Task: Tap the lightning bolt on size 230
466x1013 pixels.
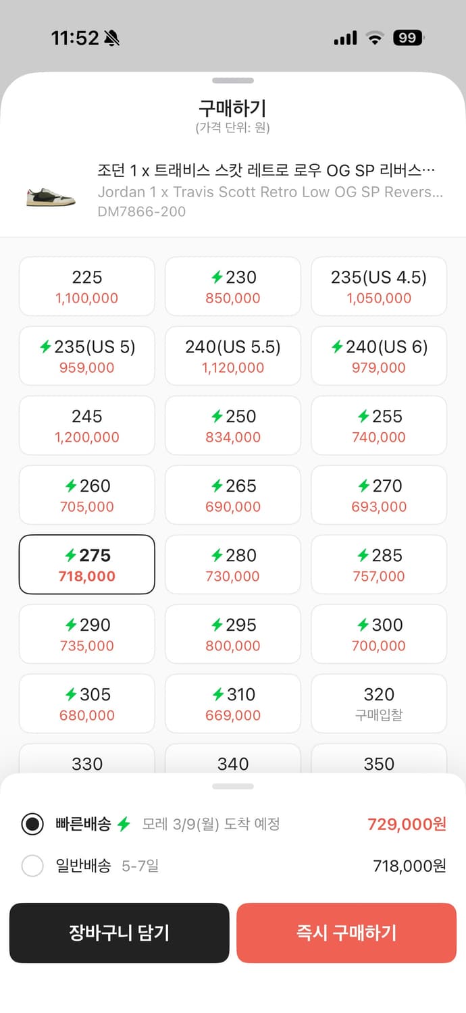Action: point(217,277)
